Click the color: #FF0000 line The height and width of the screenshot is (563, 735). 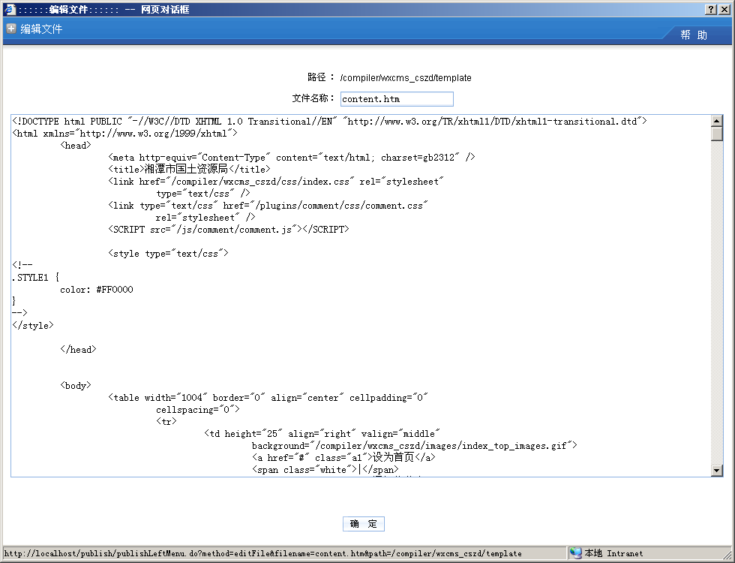(97, 290)
